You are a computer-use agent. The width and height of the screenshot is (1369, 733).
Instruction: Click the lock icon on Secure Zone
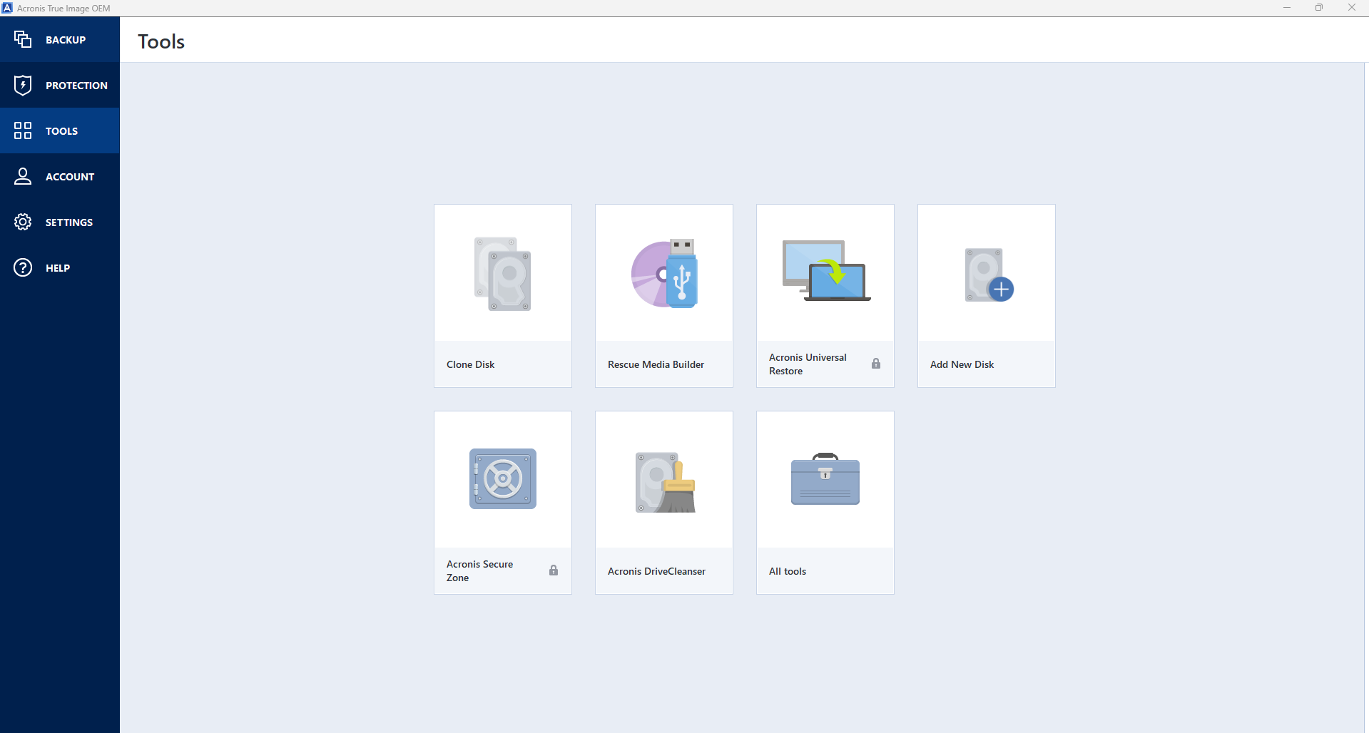point(554,570)
